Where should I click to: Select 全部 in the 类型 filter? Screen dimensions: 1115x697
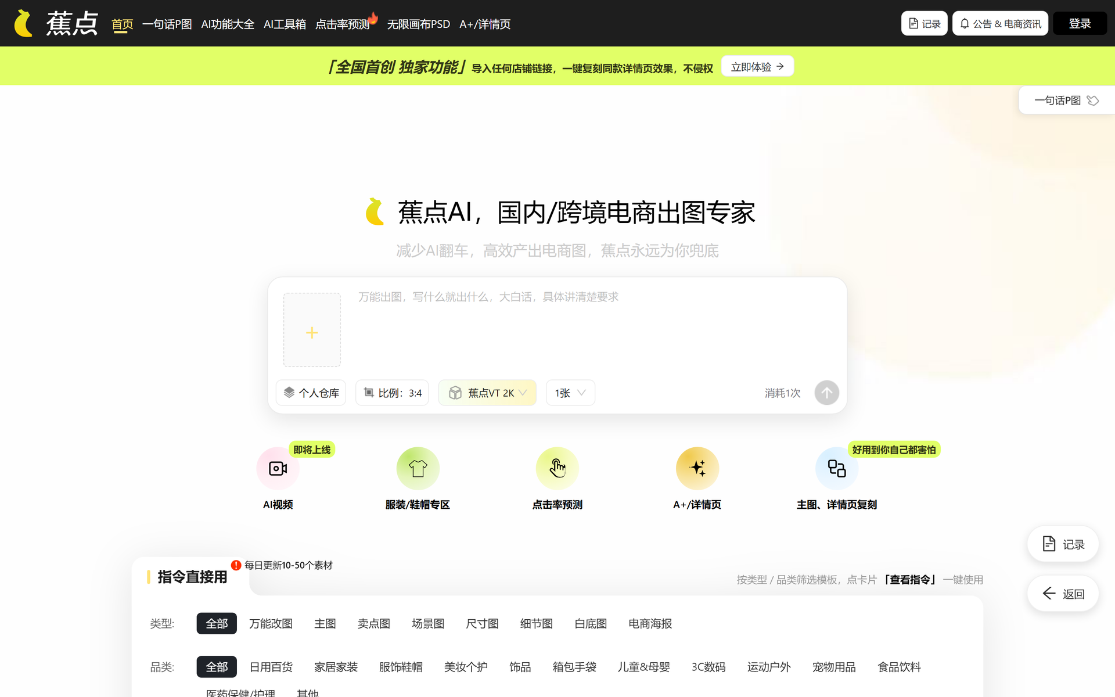pos(217,623)
